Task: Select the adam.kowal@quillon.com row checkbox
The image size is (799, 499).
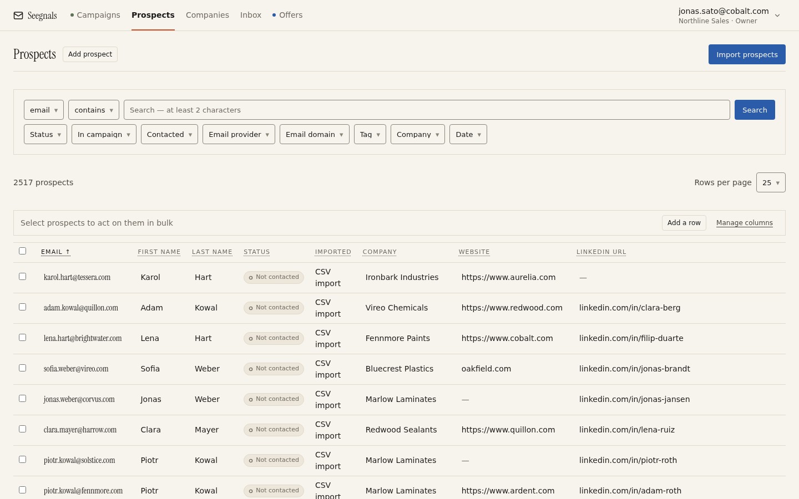Action: point(23,307)
